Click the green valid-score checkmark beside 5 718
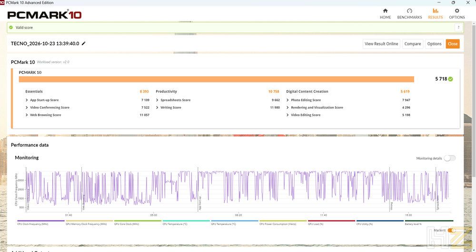The image size is (476, 252). click(450, 79)
